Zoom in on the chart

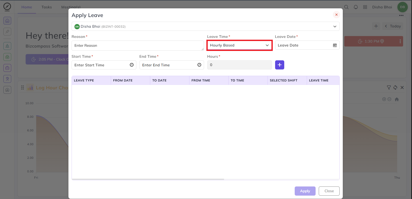384,99
